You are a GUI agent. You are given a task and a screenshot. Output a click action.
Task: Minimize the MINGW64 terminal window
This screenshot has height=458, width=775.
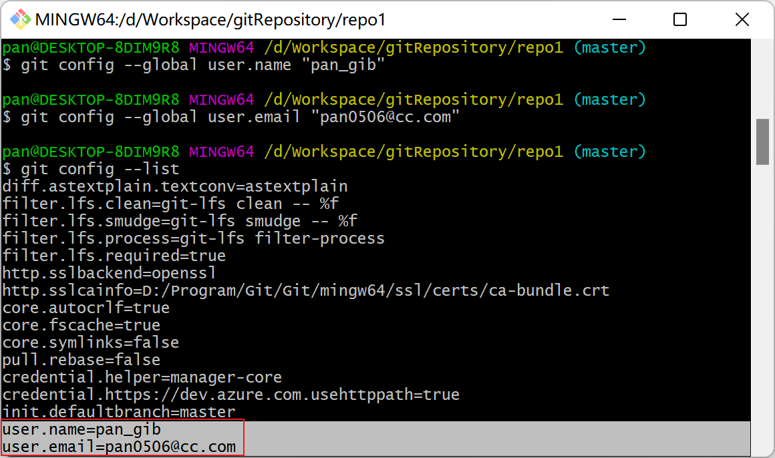[x=619, y=19]
